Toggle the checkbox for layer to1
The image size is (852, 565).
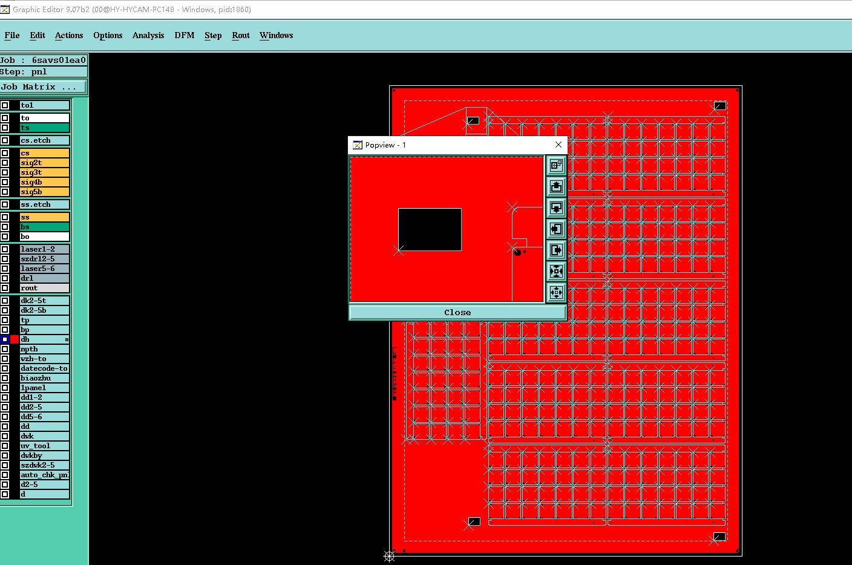(5, 105)
